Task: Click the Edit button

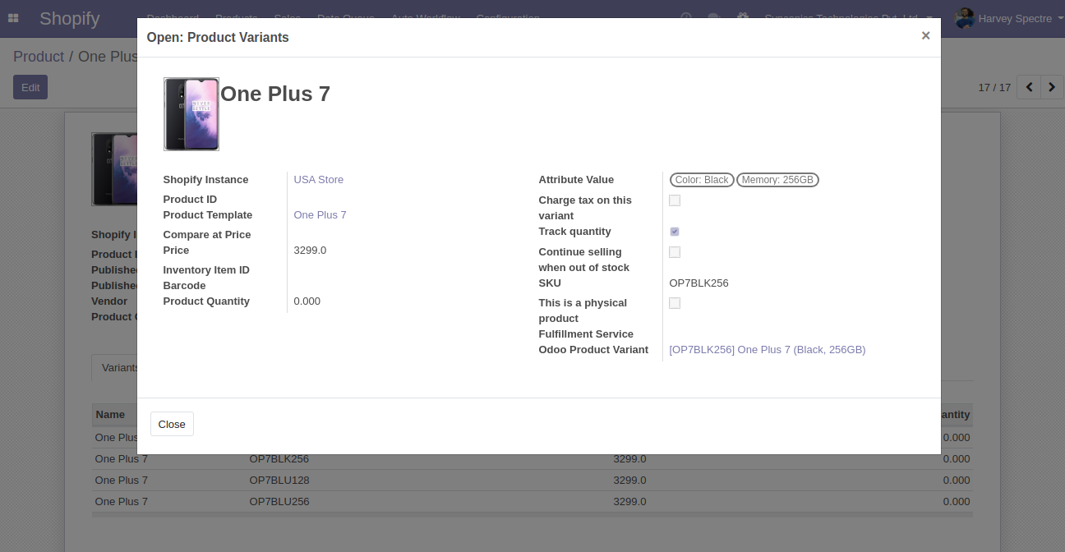Action: (x=30, y=87)
